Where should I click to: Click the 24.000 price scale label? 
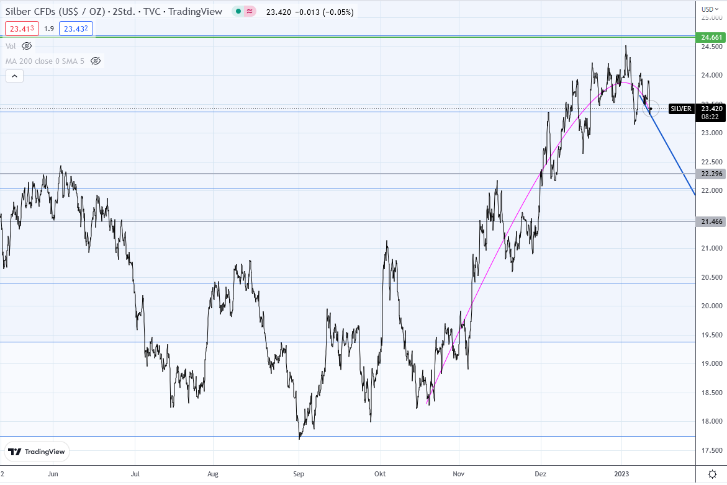pos(711,75)
